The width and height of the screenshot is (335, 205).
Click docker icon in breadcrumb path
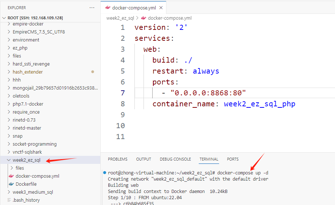pyautogui.click(x=144, y=18)
